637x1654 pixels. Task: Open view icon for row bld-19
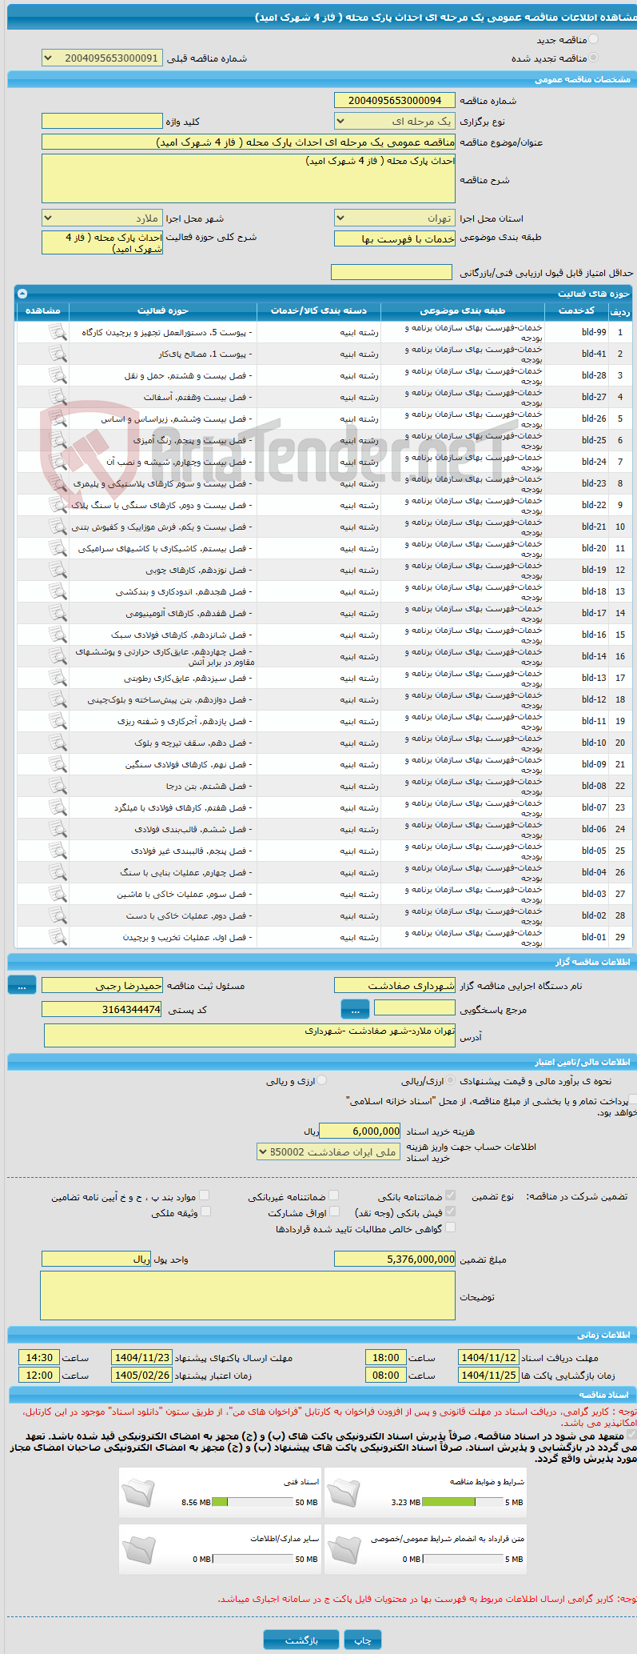58,570
